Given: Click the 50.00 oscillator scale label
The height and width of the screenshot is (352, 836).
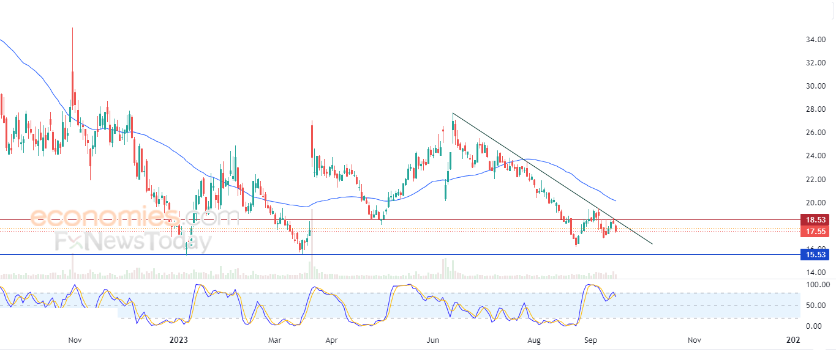Looking at the screenshot, I should (816, 306).
